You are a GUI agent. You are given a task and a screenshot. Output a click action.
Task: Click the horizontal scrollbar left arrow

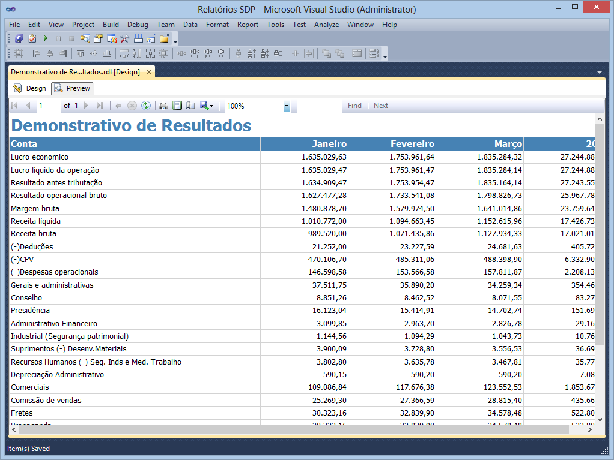pos(14,429)
